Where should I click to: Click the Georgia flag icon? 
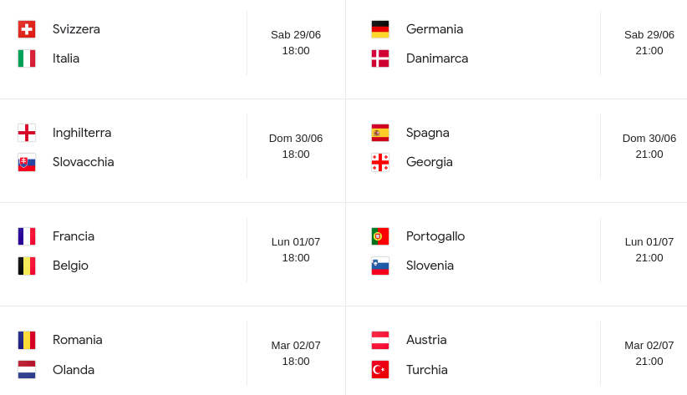(x=380, y=163)
